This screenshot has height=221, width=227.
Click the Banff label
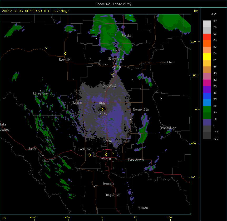coord(33,149)
